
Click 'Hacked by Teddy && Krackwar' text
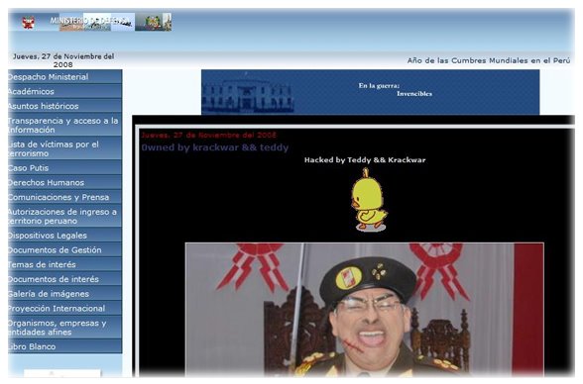pyautogui.click(x=365, y=160)
